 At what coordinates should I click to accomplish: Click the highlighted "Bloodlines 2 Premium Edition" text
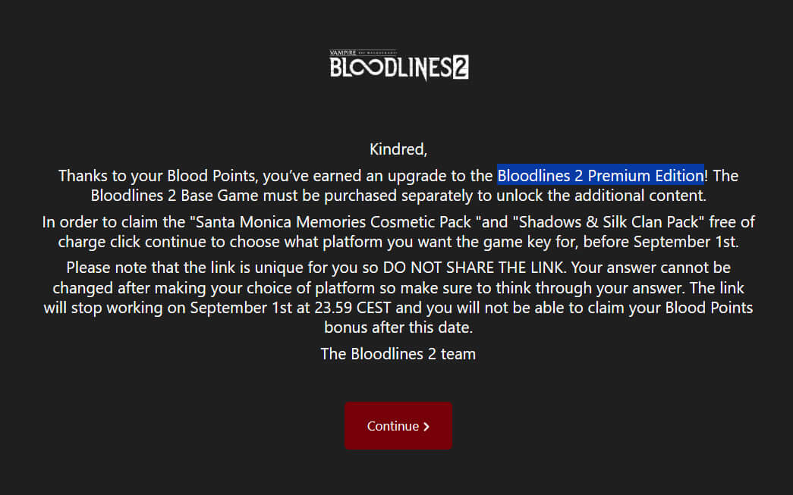(x=600, y=175)
